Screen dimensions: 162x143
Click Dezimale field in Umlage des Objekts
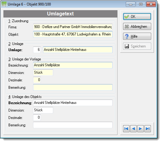37,117
